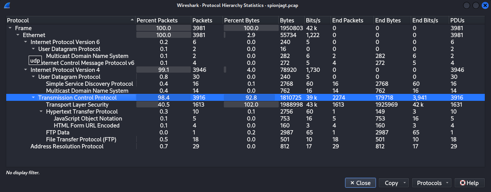Collapse the Ethernet tree node

point(17,35)
